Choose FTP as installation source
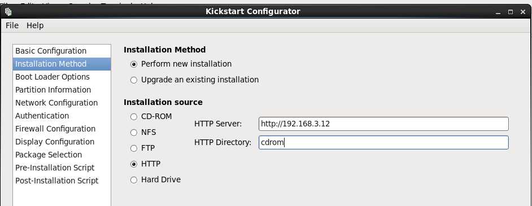 (x=142, y=148)
